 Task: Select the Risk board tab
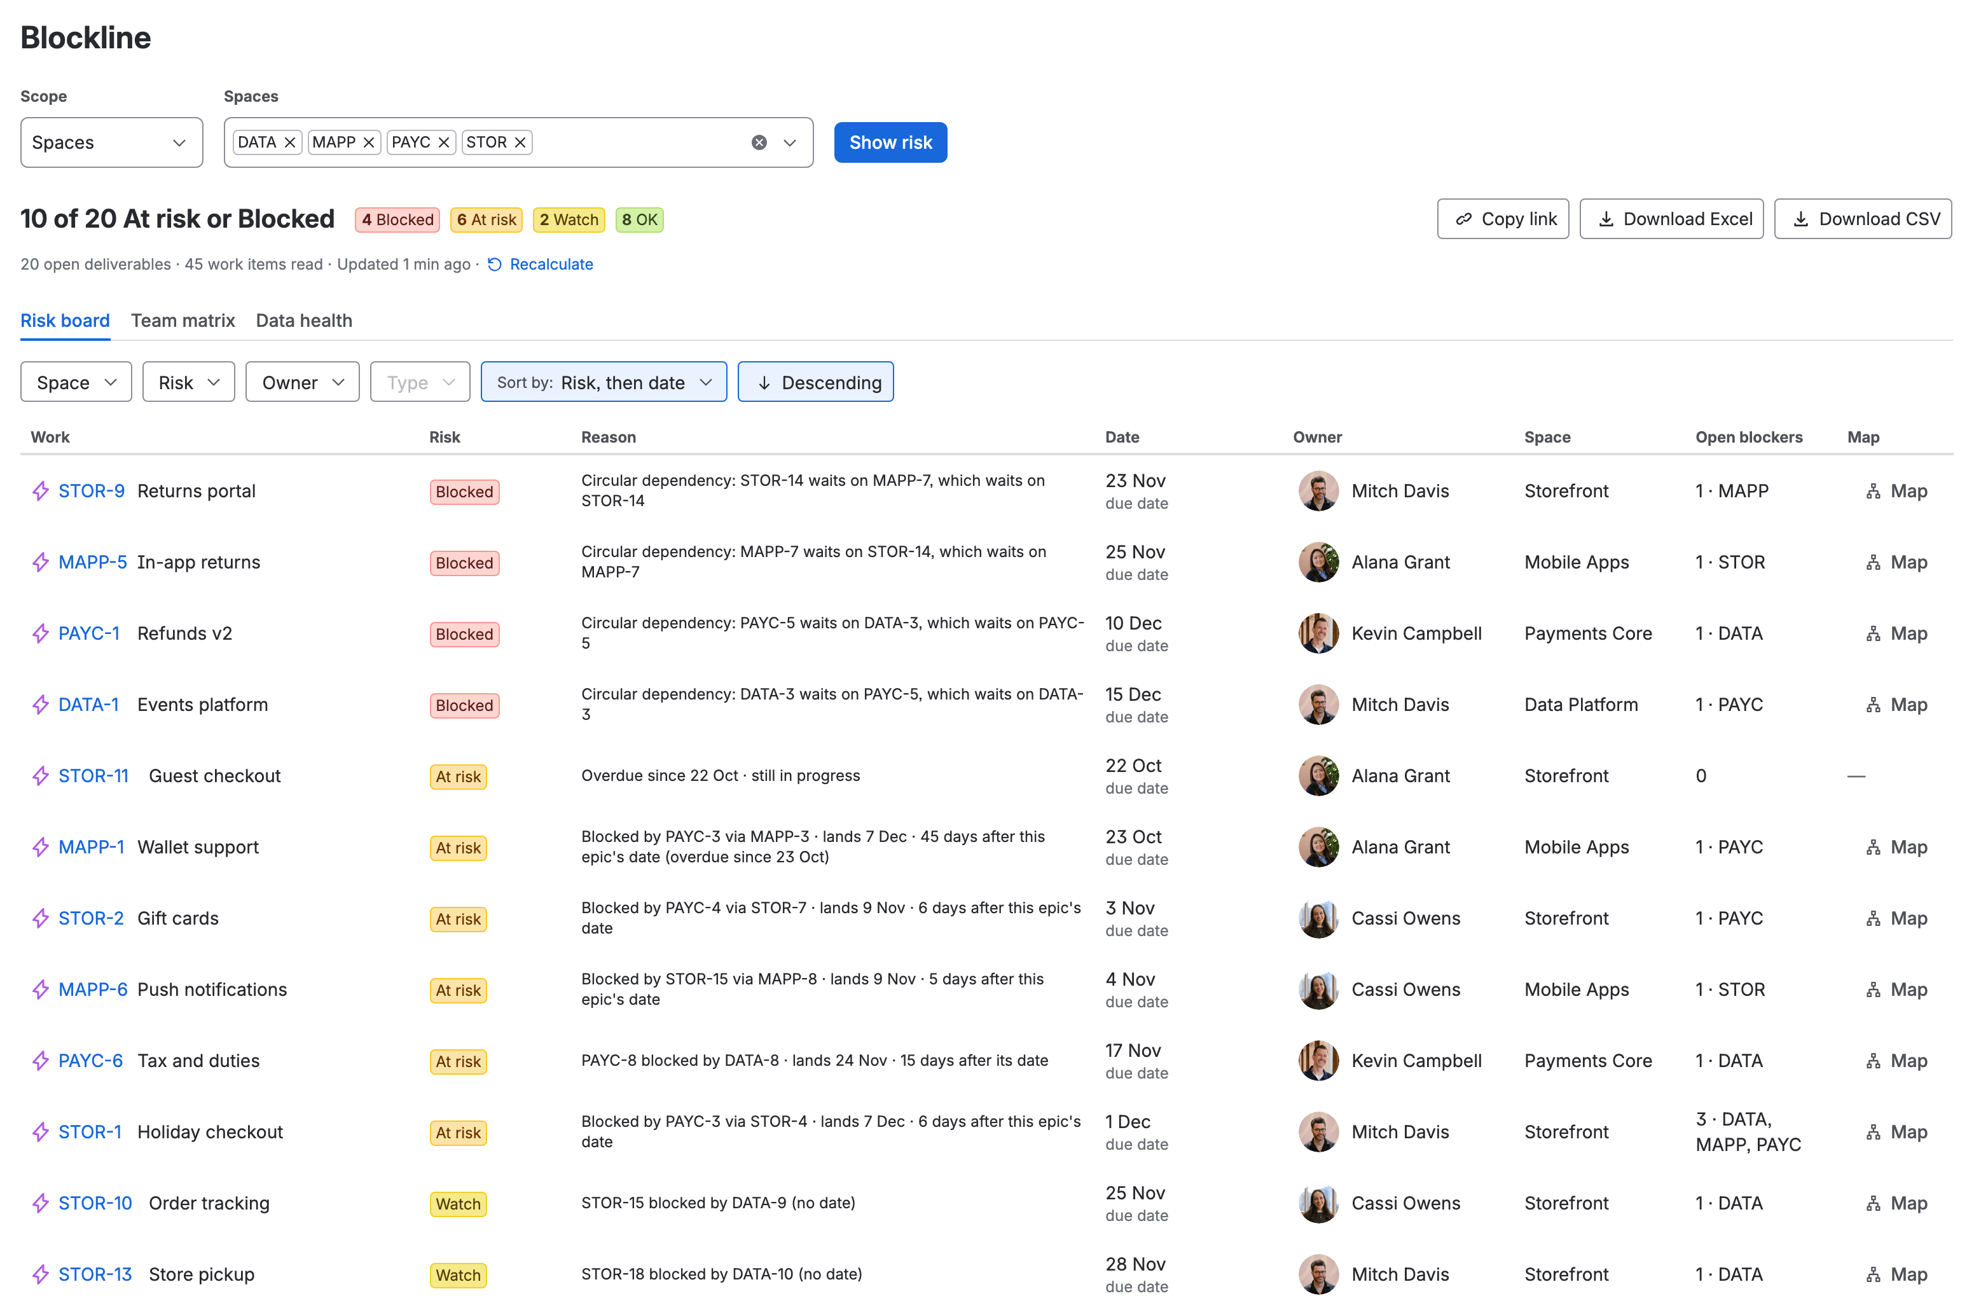click(65, 321)
